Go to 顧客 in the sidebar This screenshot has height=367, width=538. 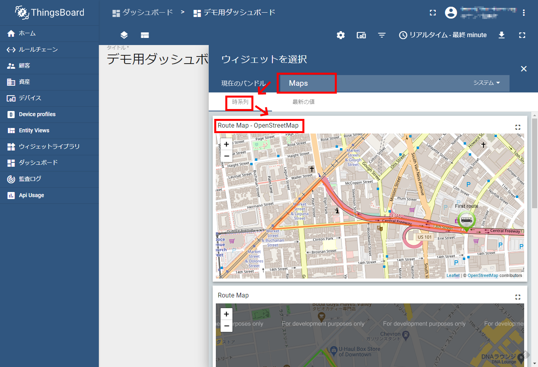tap(49, 66)
